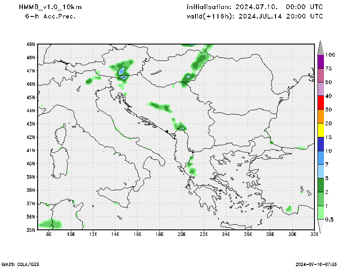The width and height of the screenshot is (346, 267).
Task: Click the 49N latitude axis label
Action: tap(30, 44)
